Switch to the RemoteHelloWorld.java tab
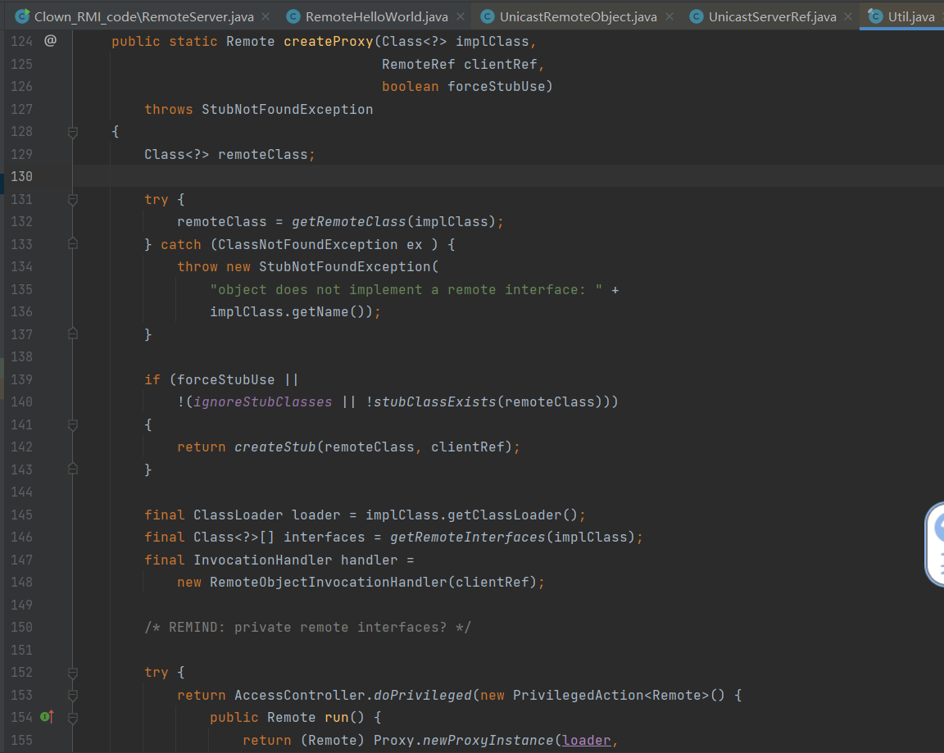This screenshot has height=753, width=944. click(x=376, y=16)
